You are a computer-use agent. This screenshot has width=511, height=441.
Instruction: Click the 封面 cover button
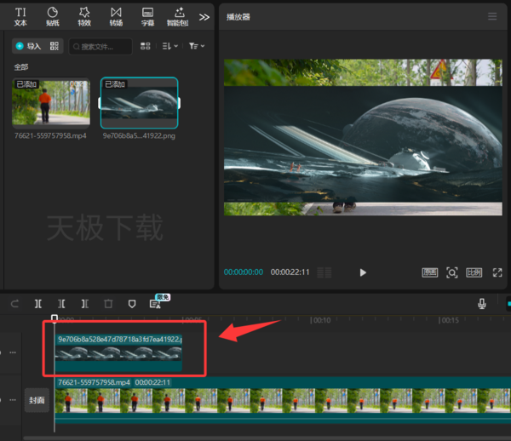(37, 400)
